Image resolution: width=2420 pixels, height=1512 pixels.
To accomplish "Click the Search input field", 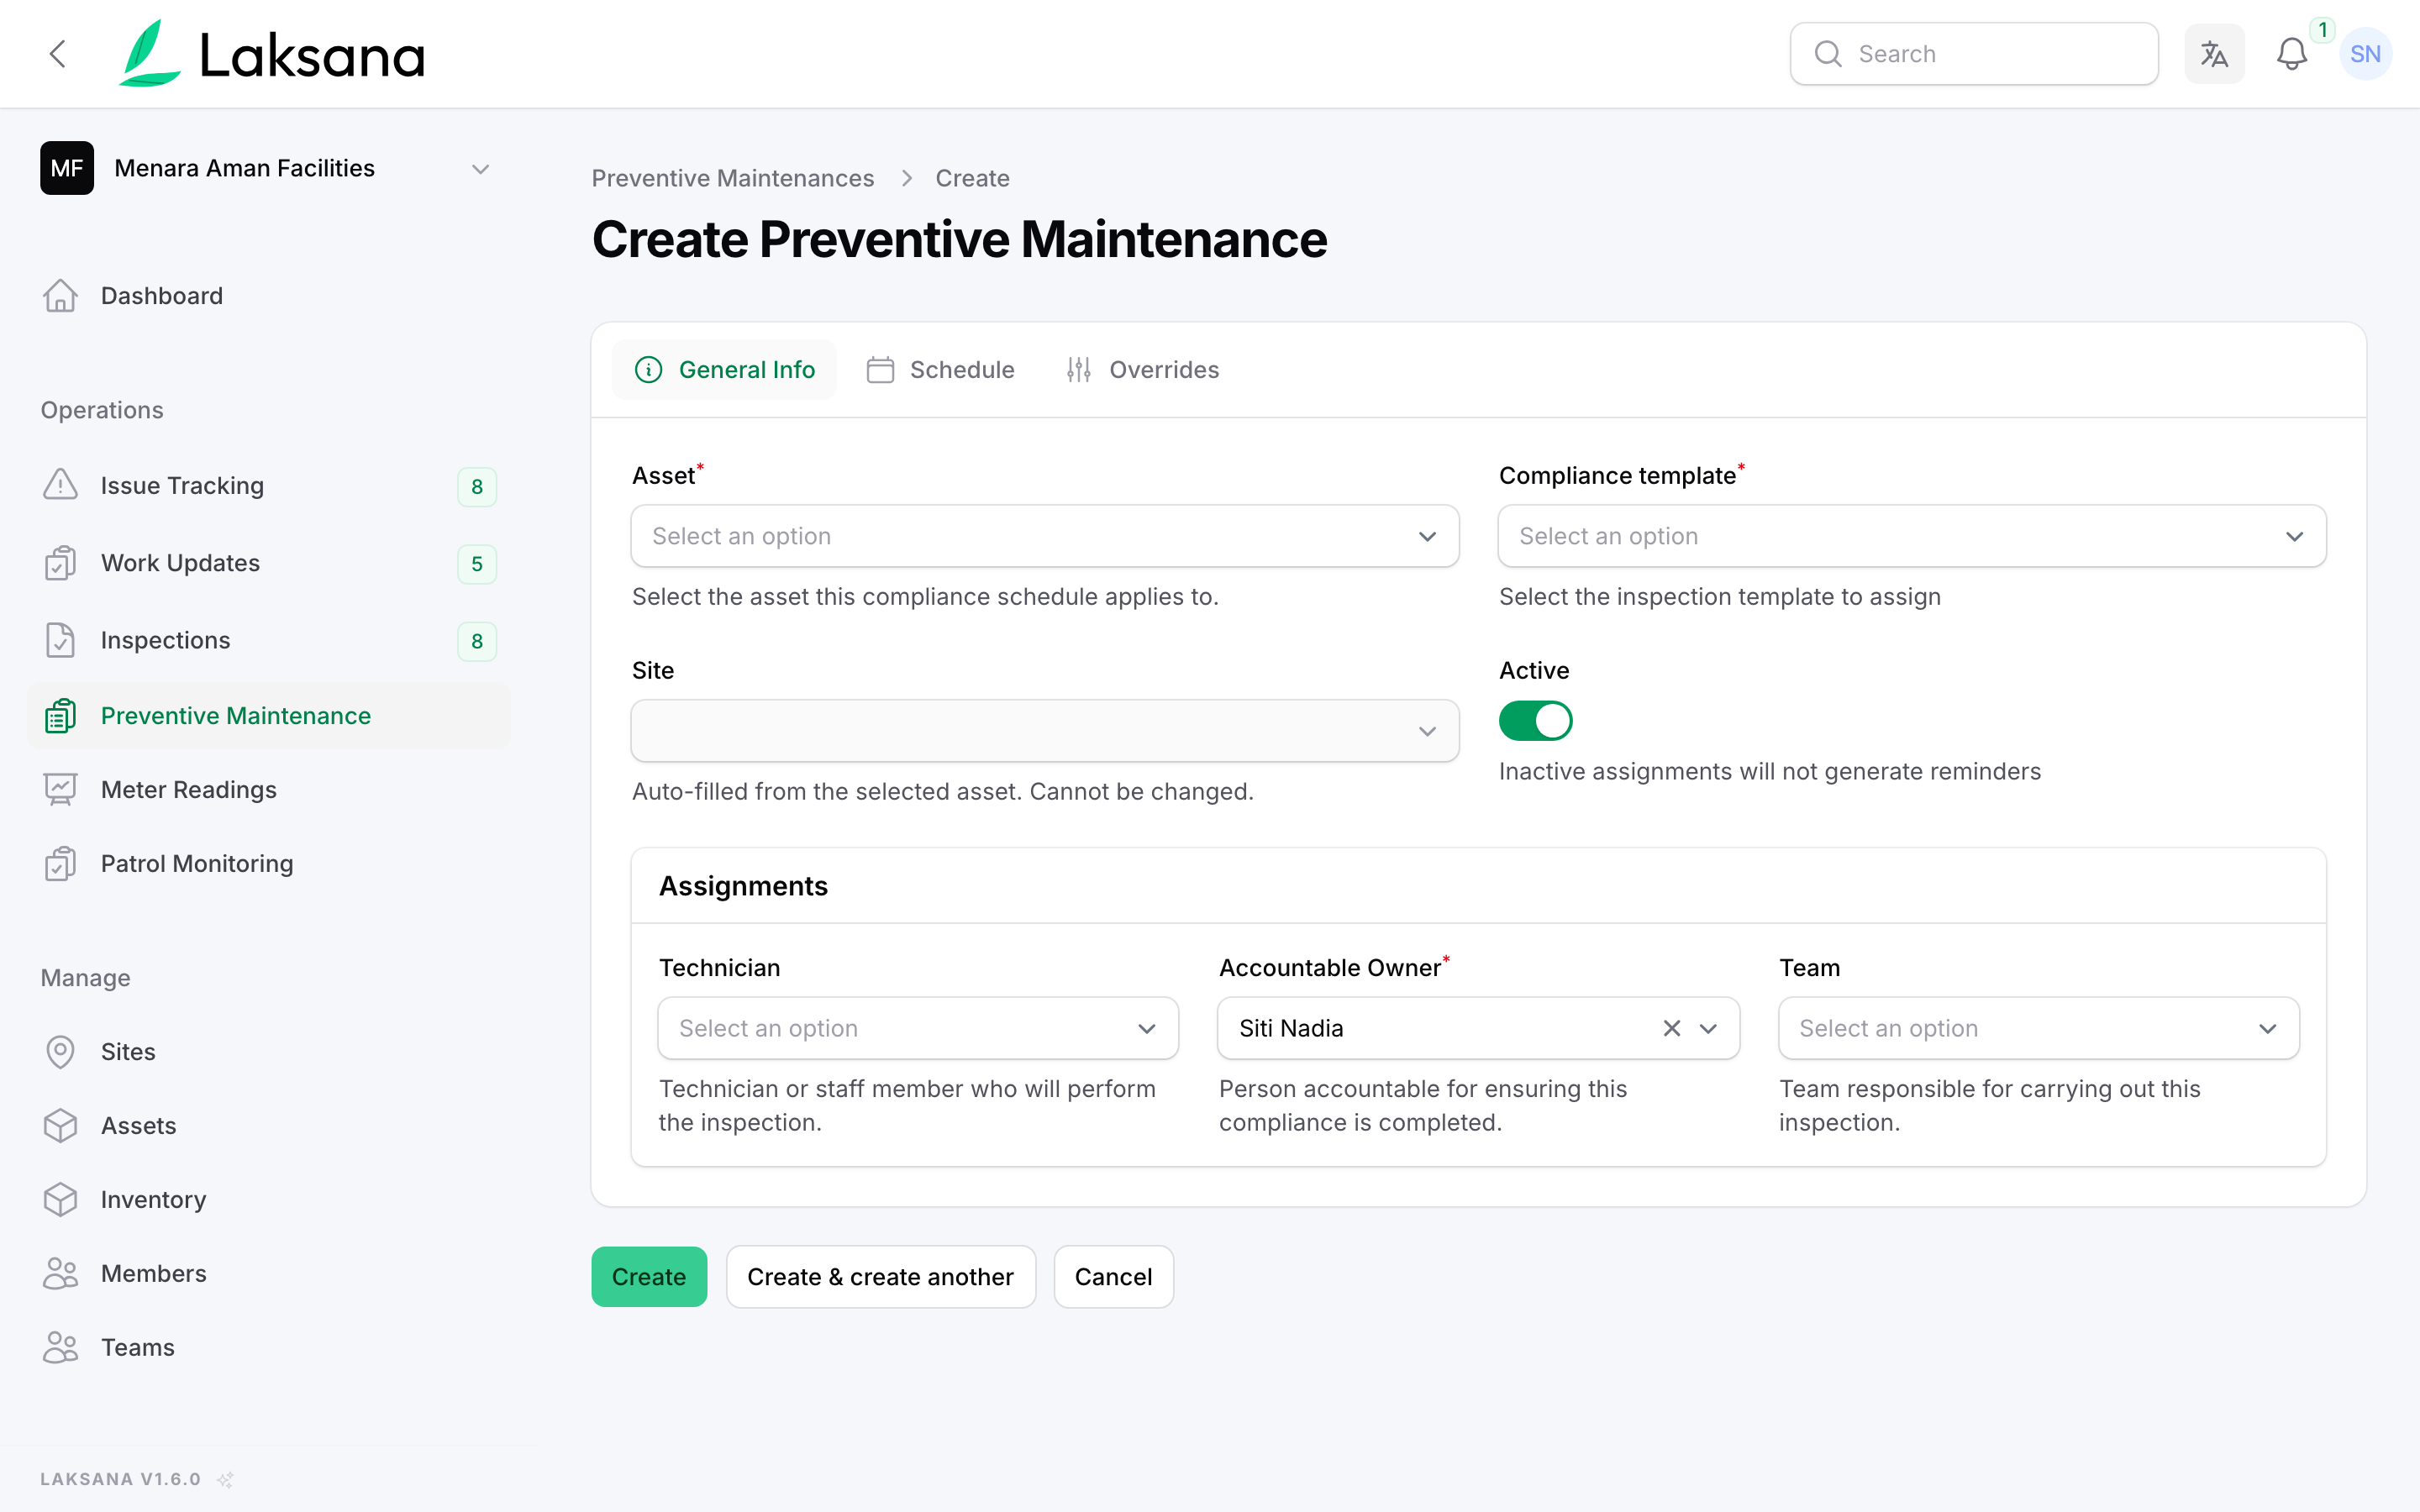I will point(1974,54).
